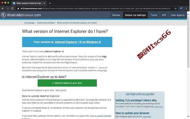Open Chrome three-dot menu
This screenshot has width=190, height=119.
pyautogui.click(x=186, y=9)
